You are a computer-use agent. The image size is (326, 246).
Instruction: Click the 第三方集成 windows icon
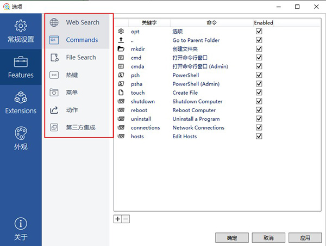pos(54,127)
